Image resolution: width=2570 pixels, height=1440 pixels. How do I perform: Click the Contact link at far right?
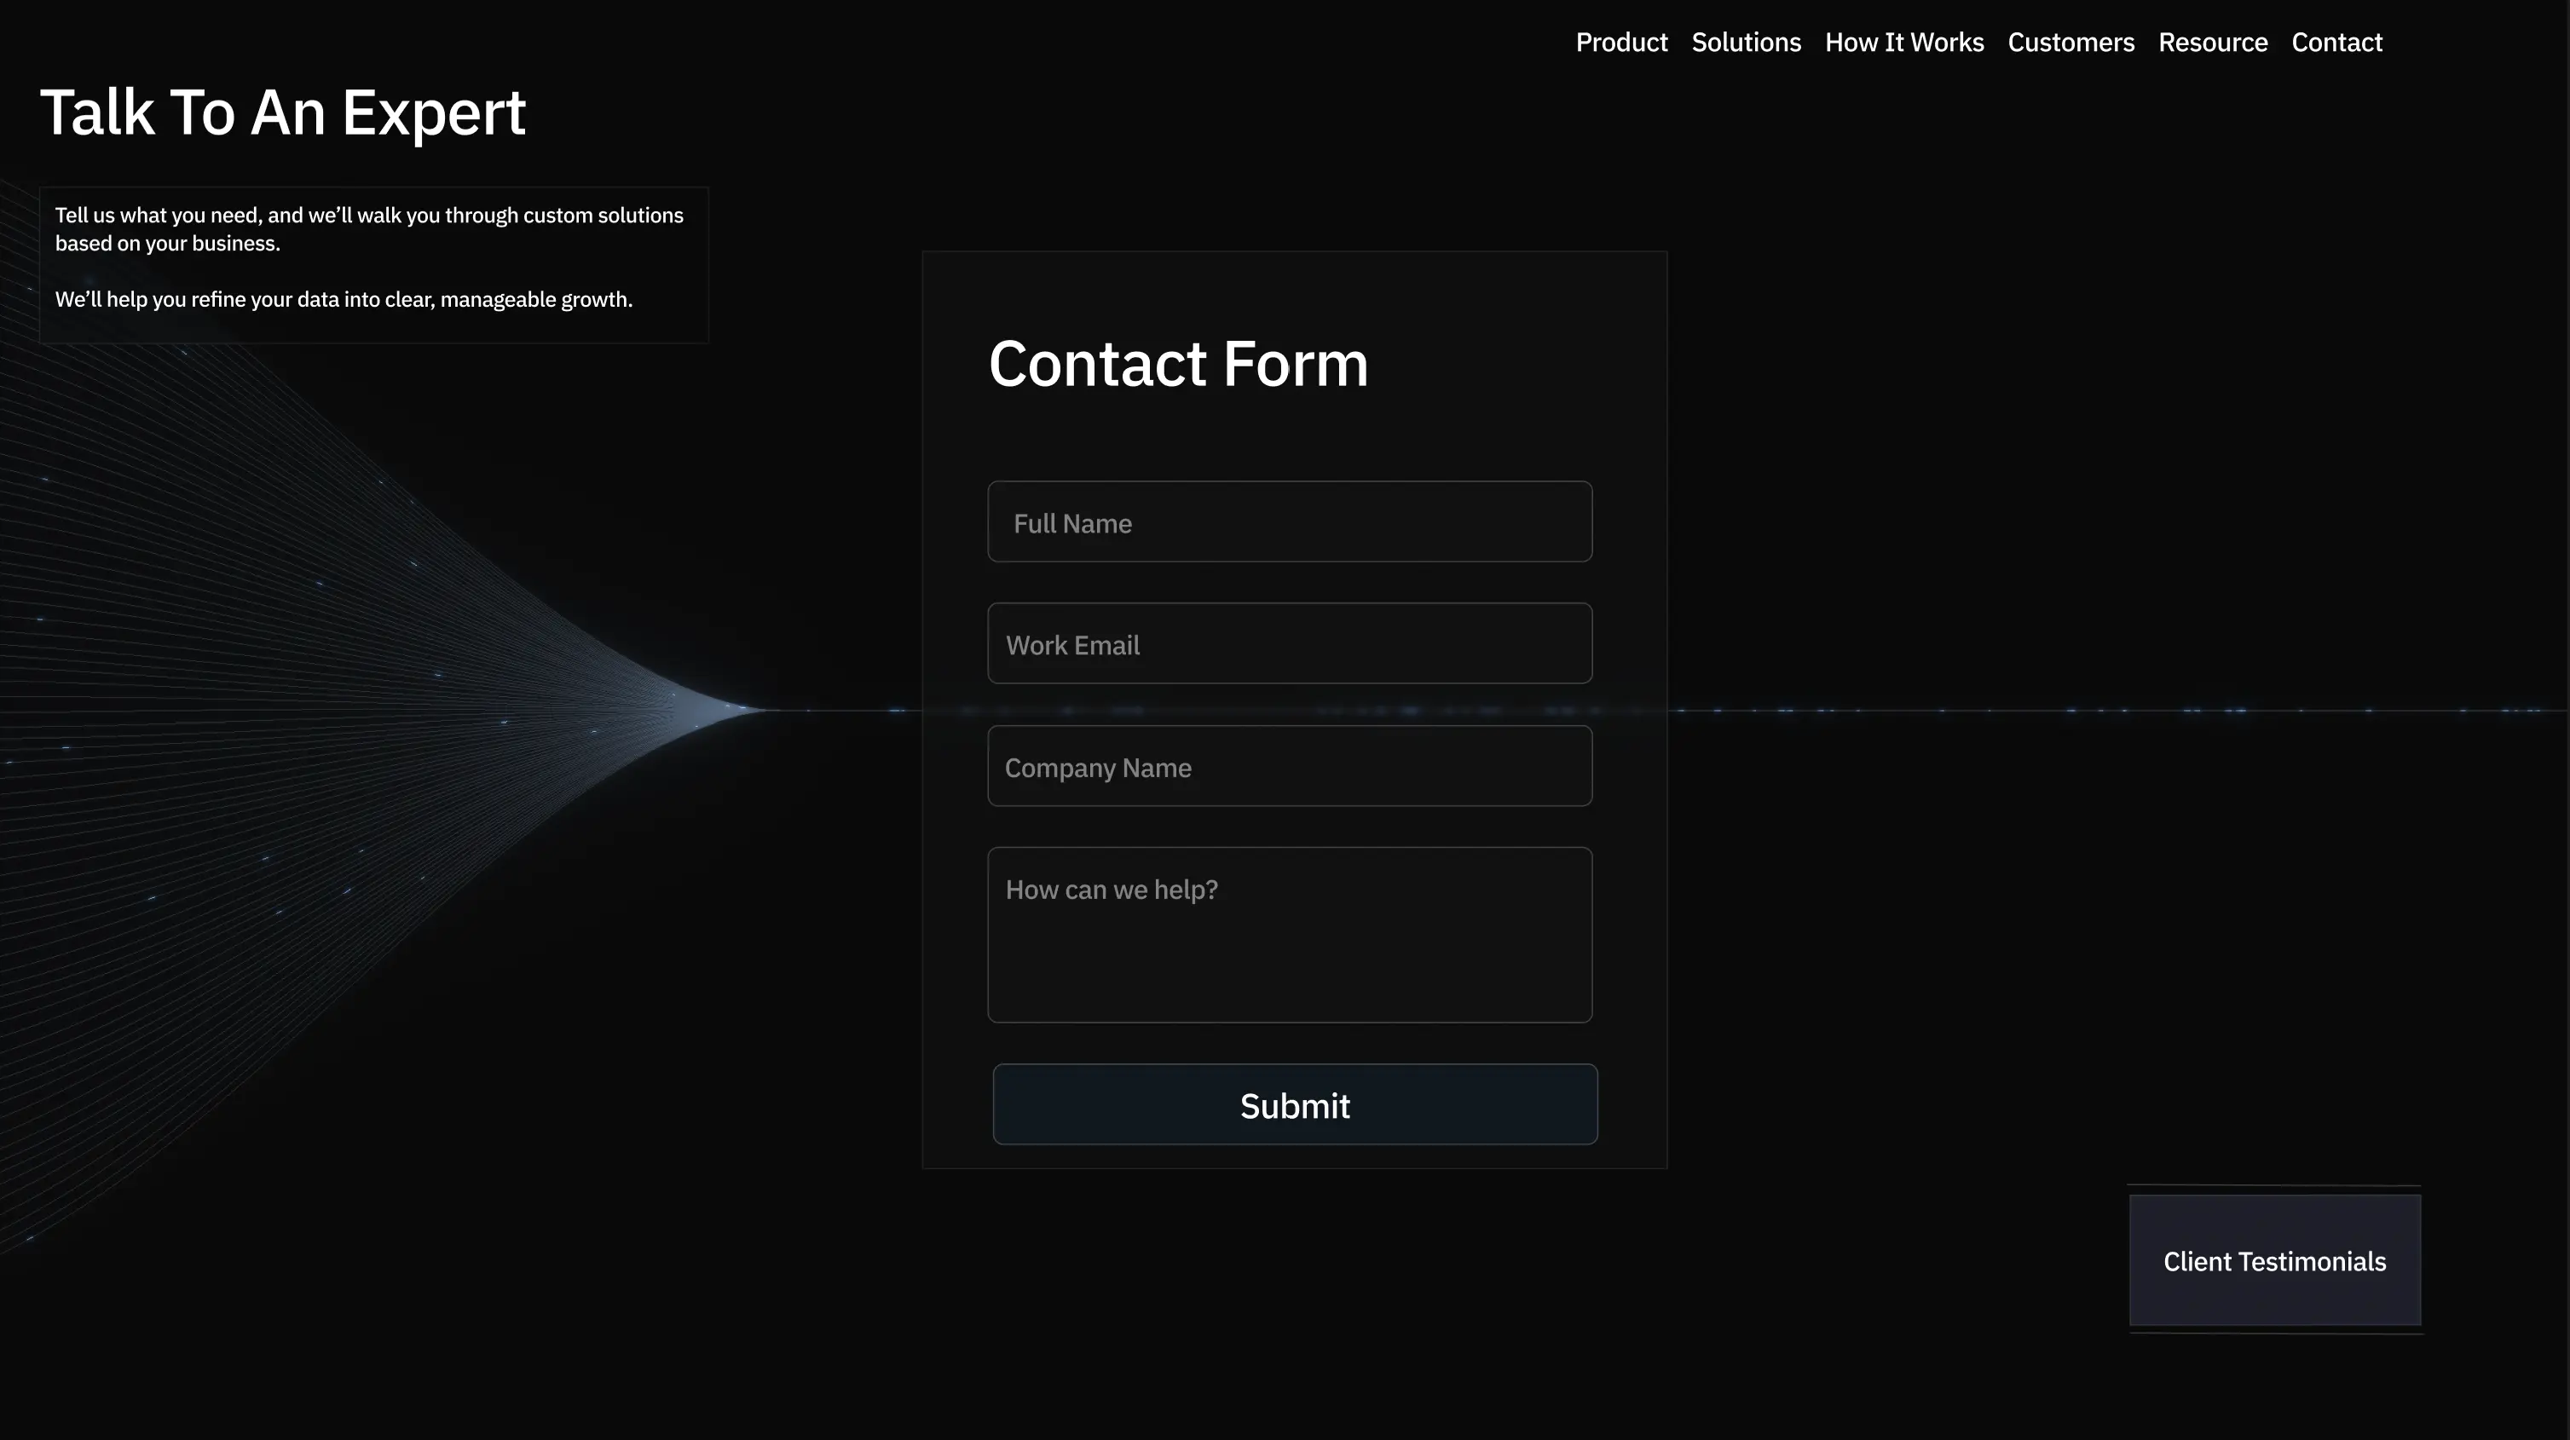(2336, 42)
